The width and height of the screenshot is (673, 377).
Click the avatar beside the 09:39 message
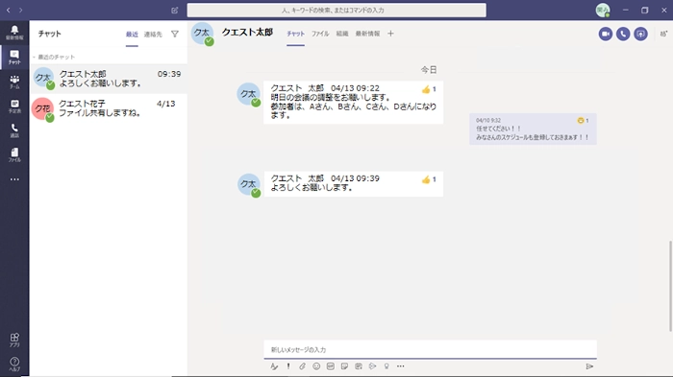[249, 184]
